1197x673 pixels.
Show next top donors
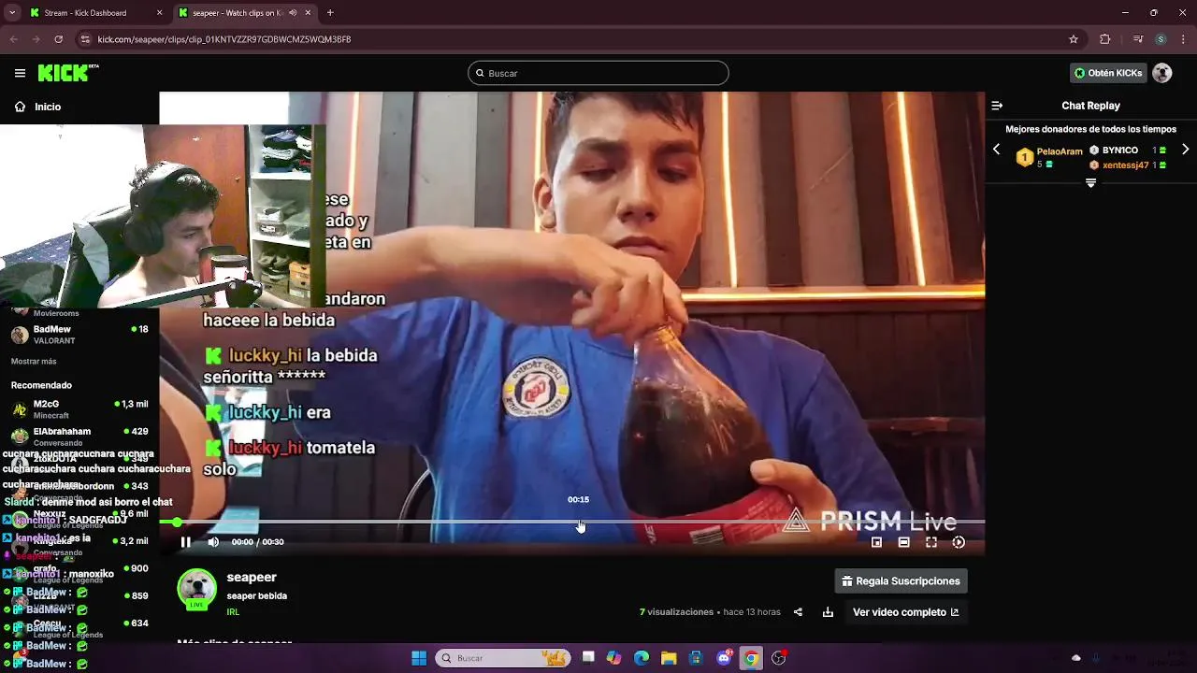click(x=1186, y=150)
